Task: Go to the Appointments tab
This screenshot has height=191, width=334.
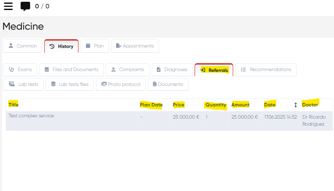Action: pos(135,46)
